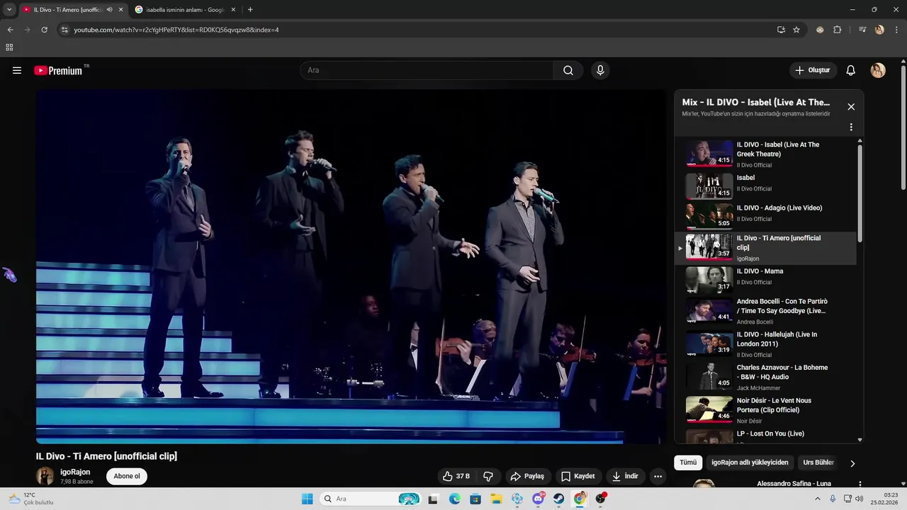Open options for Alessandro Safina - Luna
Image resolution: width=907 pixels, height=510 pixels.
click(860, 484)
